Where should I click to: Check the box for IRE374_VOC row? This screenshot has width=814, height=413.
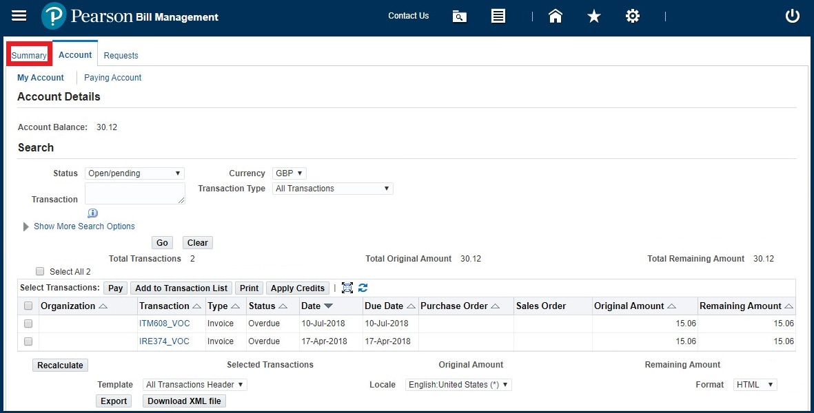28,341
